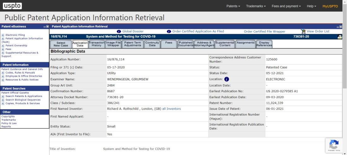Viewport: 347px width, 155px height.
Task: Switch to the Transaction History tab
Action: (x=97, y=44)
